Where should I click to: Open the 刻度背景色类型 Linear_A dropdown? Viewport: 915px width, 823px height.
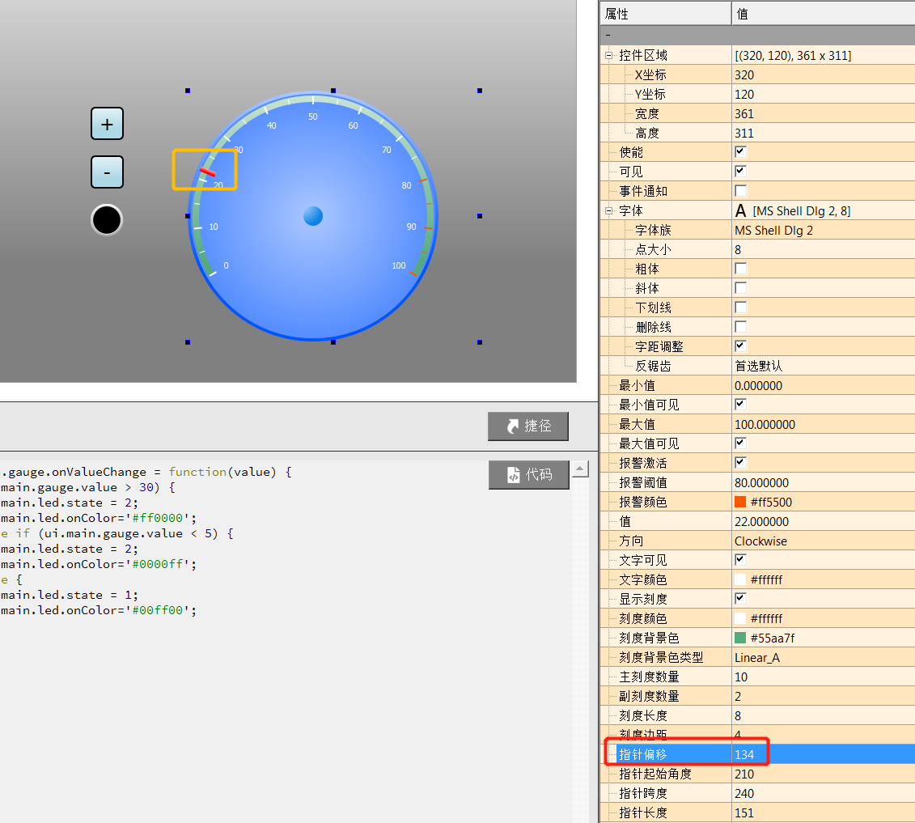coord(823,657)
